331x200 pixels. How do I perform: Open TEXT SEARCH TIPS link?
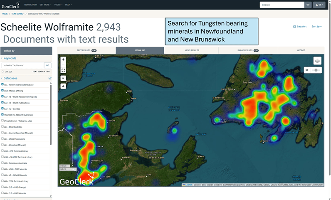[x=41, y=72]
